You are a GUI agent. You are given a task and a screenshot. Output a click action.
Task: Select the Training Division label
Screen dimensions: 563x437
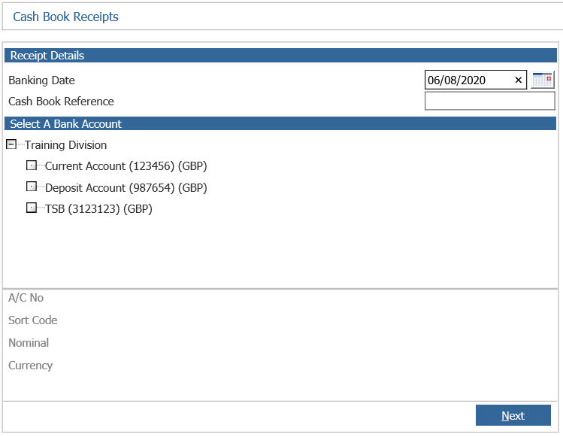[x=65, y=145]
